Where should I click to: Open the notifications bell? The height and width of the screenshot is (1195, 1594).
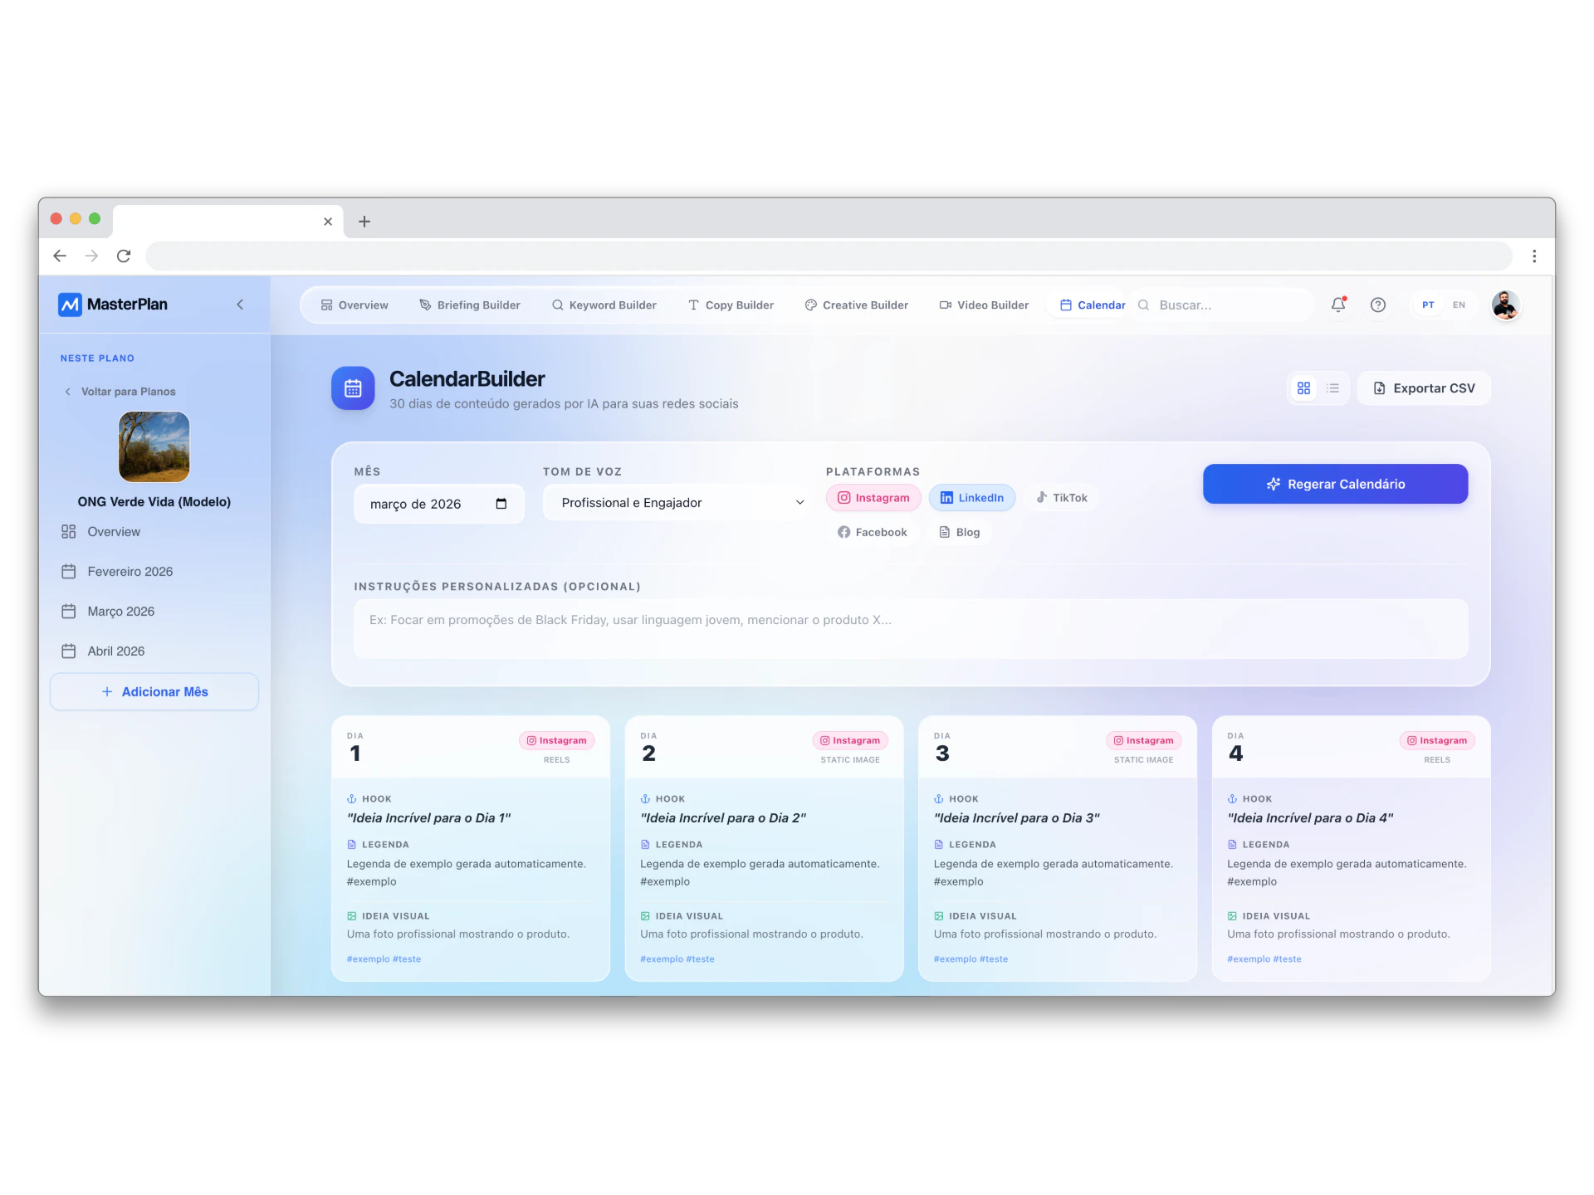pos(1337,305)
